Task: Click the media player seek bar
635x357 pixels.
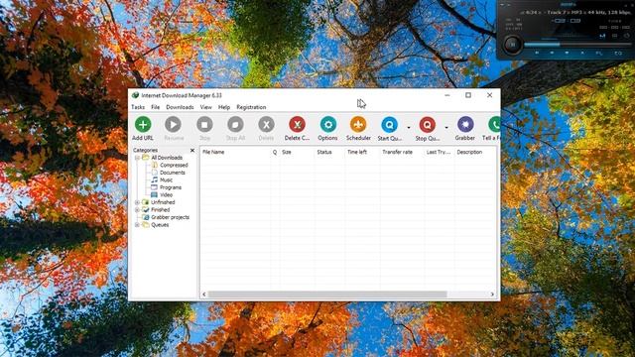Action: pos(577,44)
